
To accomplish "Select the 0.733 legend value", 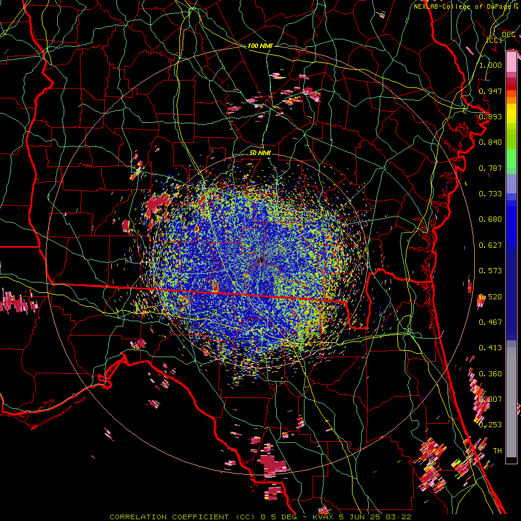I will (x=490, y=194).
